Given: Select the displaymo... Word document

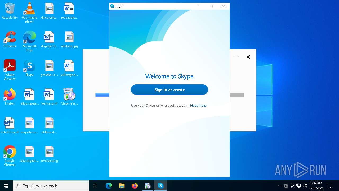Looking at the screenshot, I should (49, 40).
